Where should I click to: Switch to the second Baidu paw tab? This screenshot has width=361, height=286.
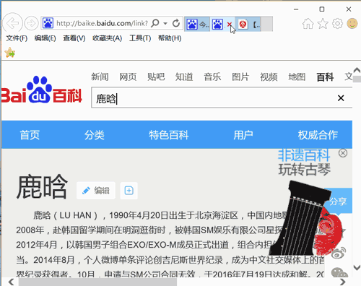coord(217,25)
